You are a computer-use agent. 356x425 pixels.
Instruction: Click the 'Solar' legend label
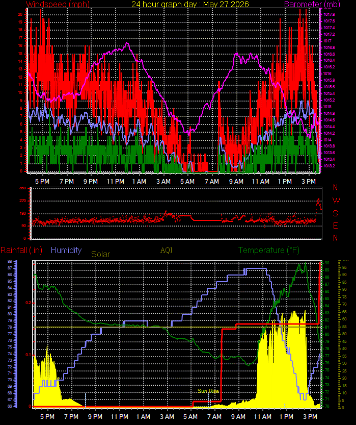(101, 254)
